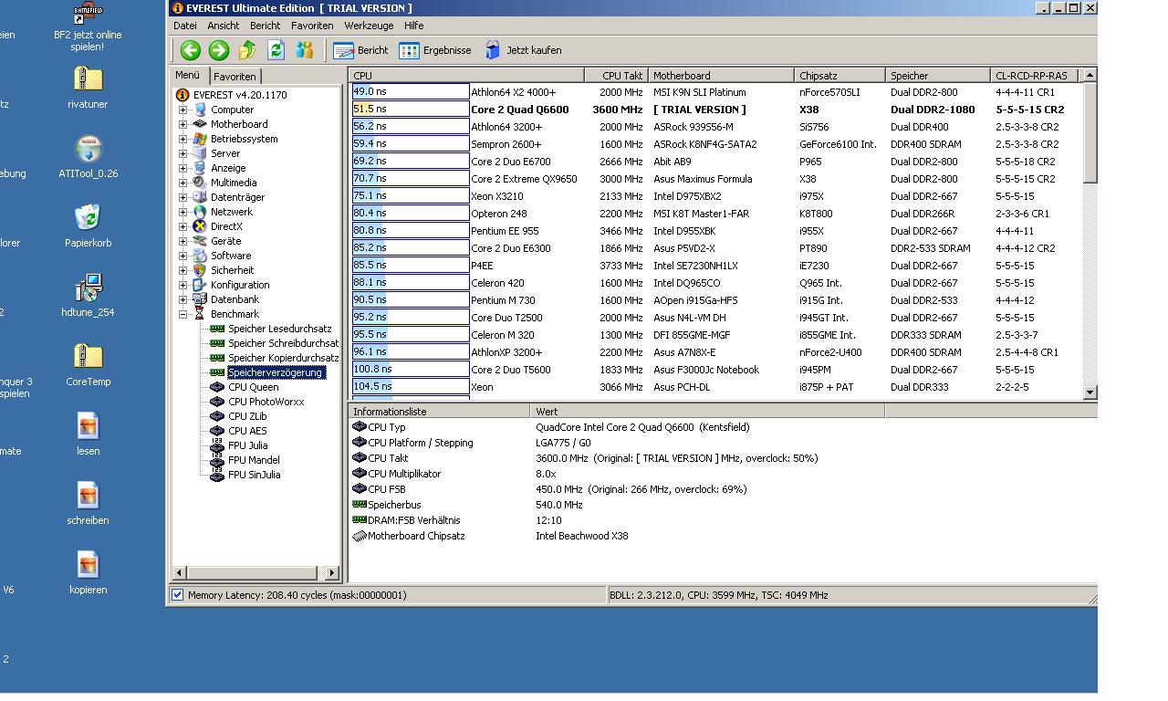Select FPU Julia benchmark

(x=247, y=445)
